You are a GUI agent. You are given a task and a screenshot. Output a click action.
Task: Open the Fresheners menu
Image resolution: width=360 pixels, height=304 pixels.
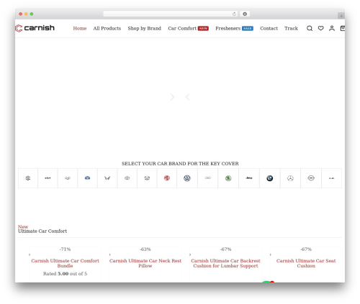point(228,28)
